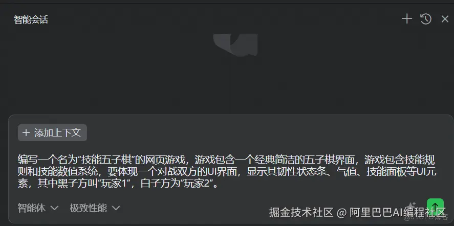Click the faded logo in the panel center
Viewport: 454px width, 226px height.
pyautogui.click(x=235, y=45)
